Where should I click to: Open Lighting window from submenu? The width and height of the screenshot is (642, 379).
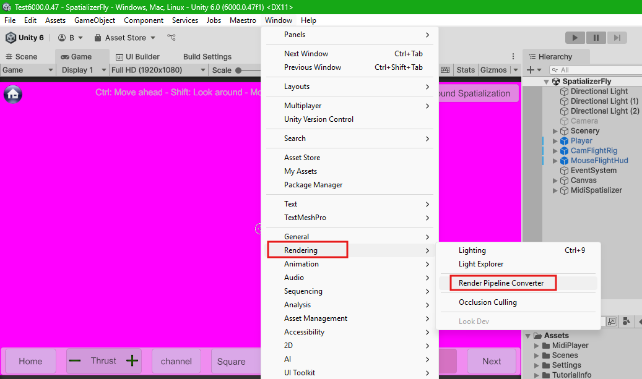click(518, 250)
